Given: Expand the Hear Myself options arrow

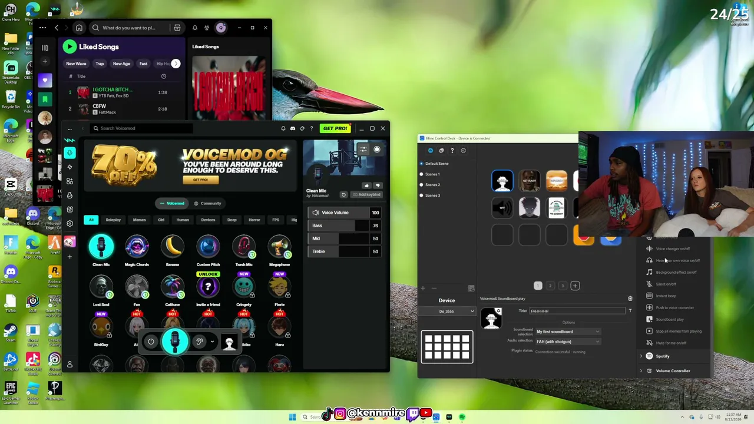Looking at the screenshot, I should 212,342.
